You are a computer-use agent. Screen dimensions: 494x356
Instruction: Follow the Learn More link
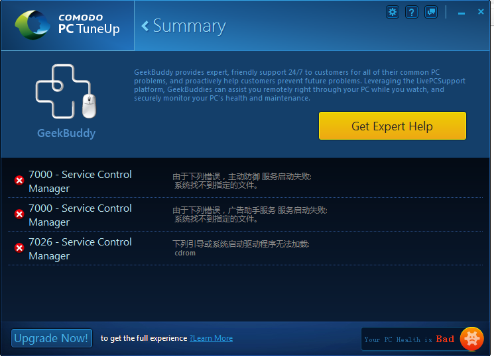click(212, 338)
